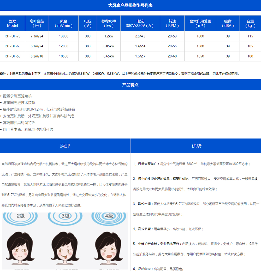Click the 转速 (RPM) column header
The image size is (261, 277).
(x=172, y=23)
